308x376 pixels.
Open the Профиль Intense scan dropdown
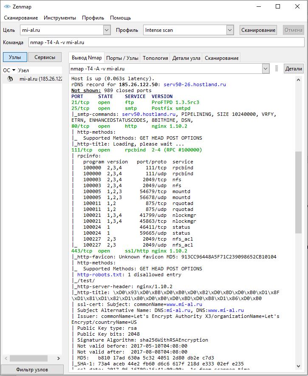[230, 30]
